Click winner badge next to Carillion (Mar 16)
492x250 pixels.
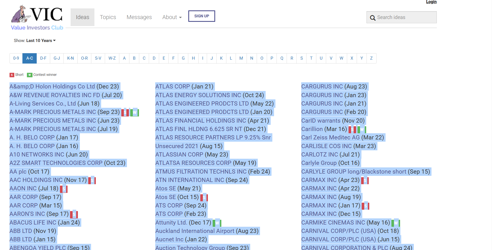[362, 130]
